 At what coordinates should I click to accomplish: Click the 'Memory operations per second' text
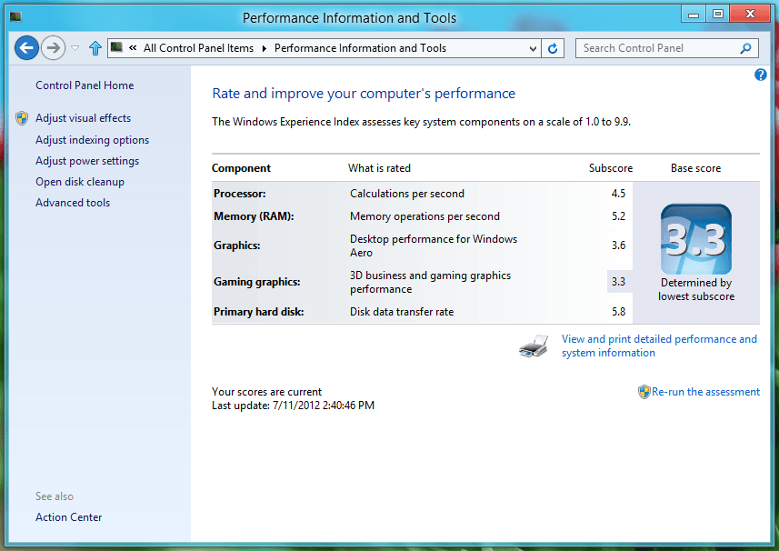[x=424, y=216]
